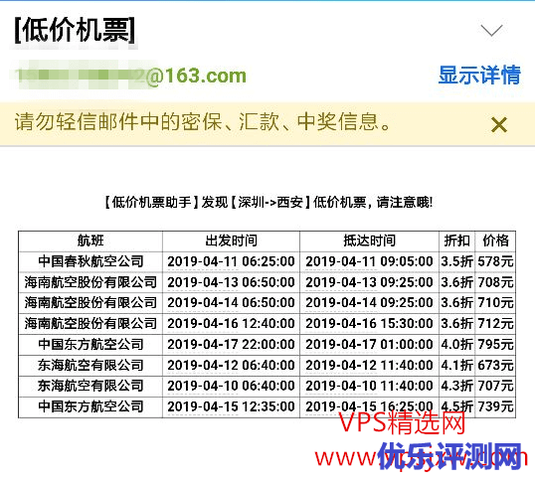Image resolution: width=535 pixels, height=483 pixels.
Task: Select arrival time 2019-04-10 11:40:00
Action: pyautogui.click(x=370, y=386)
